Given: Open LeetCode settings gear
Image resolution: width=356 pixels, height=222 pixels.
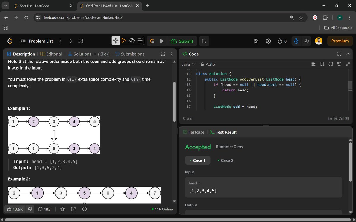Looking at the screenshot, I should [268, 41].
